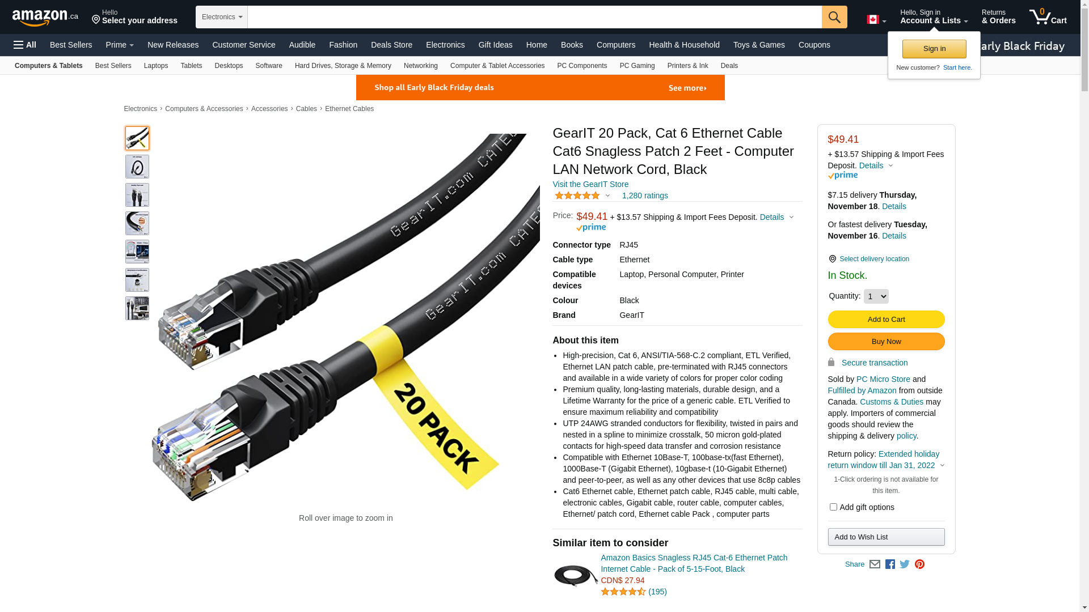The height and width of the screenshot is (612, 1089).
Task: Click into the search text field
Action: tap(534, 17)
